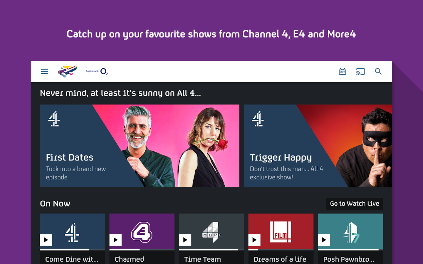
Task: Open the Live TV icon
Action: [343, 72]
